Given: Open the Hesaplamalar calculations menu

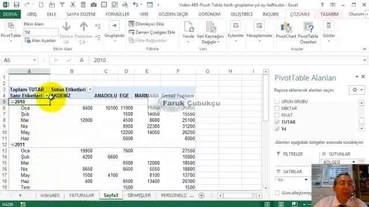Looking at the screenshot, I should pyautogui.click(x=259, y=32).
